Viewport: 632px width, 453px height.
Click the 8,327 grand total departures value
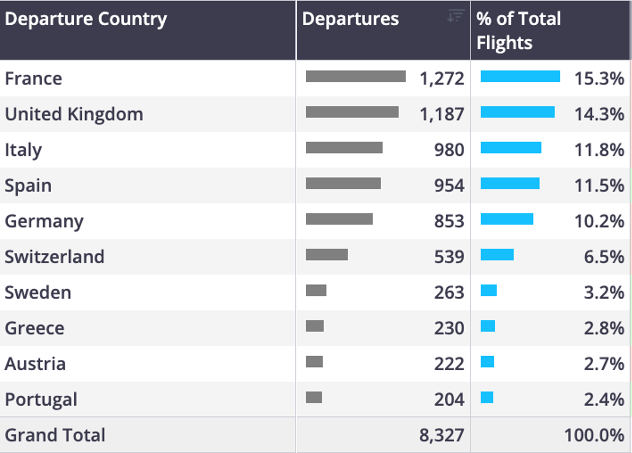pyautogui.click(x=442, y=435)
